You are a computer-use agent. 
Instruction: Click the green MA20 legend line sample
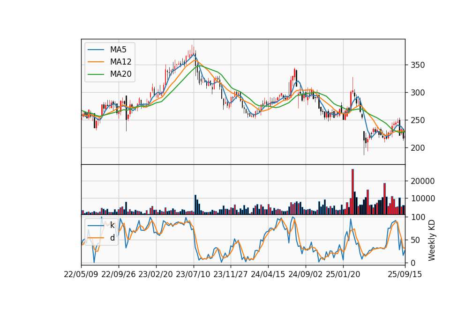coord(96,74)
